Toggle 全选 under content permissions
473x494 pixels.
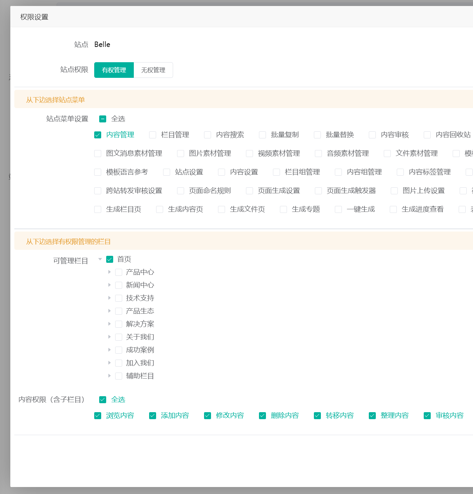point(103,400)
